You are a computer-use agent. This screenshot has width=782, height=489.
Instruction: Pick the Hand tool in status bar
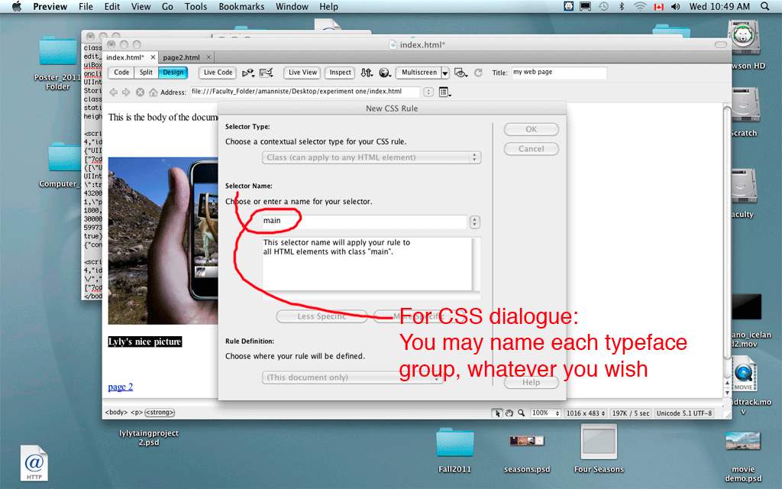(x=509, y=413)
